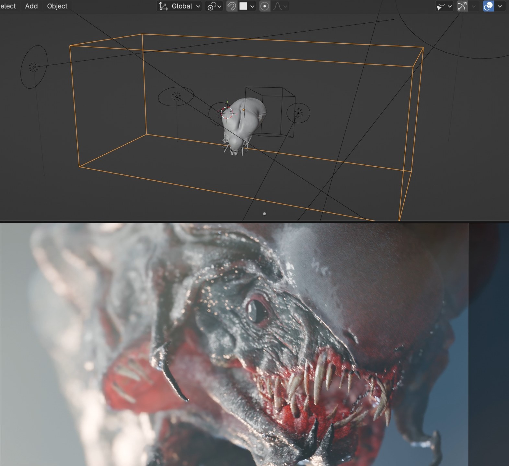Open the Add menu
Viewport: 509px width, 466px height.
click(31, 6)
